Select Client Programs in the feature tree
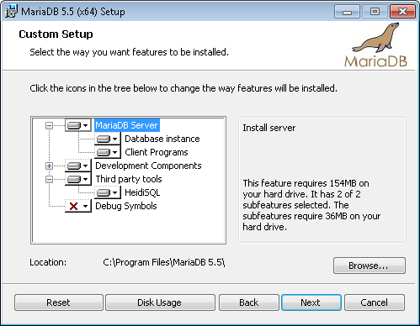The image size is (420, 326). tap(157, 152)
